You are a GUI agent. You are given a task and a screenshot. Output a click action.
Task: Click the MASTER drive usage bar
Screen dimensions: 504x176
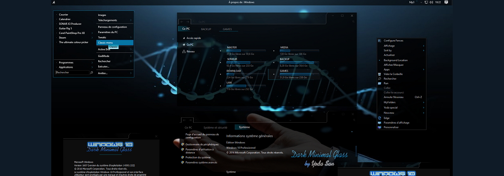pyautogui.click(x=246, y=51)
